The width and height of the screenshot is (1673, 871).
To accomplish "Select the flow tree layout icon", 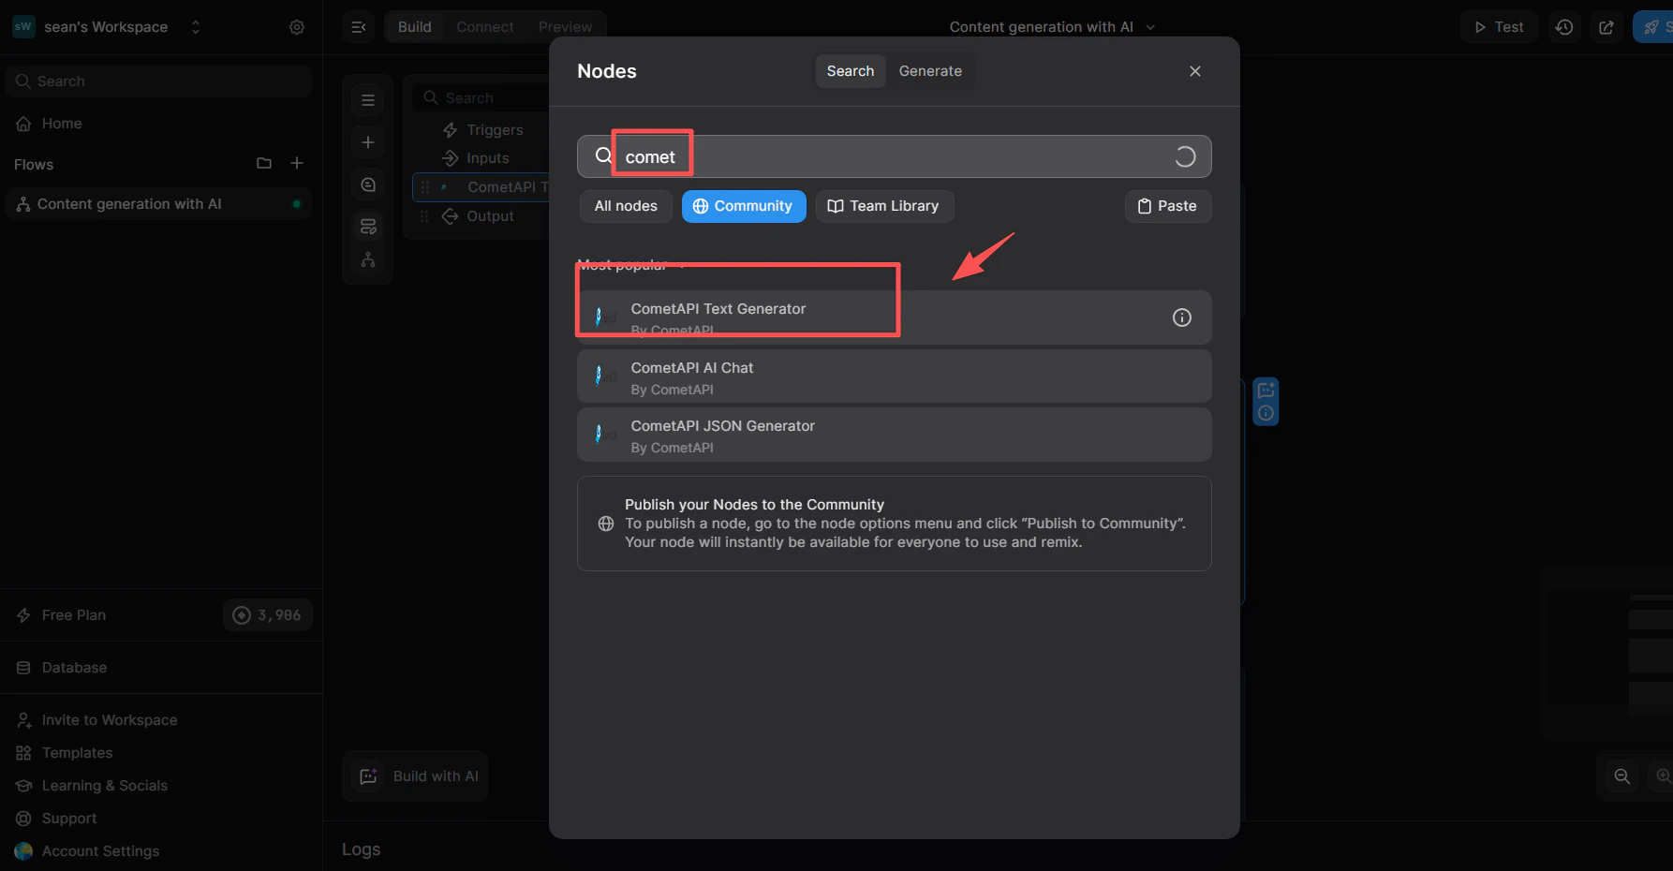I will [x=367, y=259].
